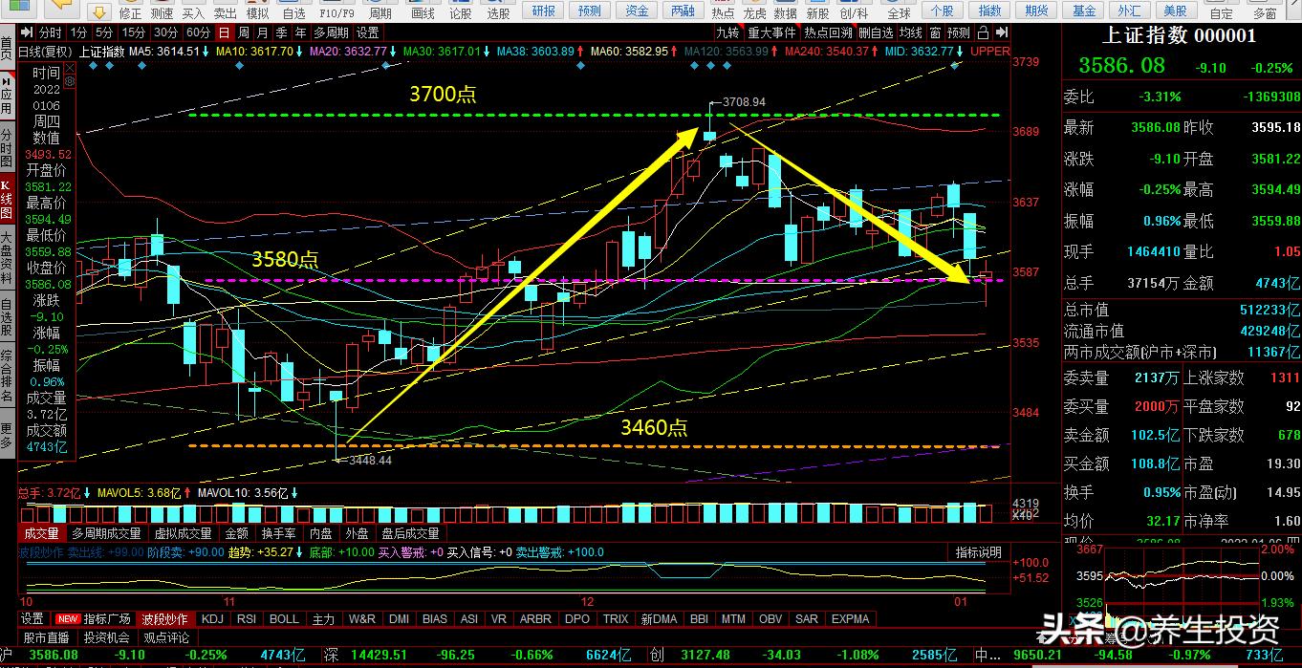Viewport: 1302px width, 668px height.
Task: Click the lock icon in the chart toolbar
Action: 984,32
